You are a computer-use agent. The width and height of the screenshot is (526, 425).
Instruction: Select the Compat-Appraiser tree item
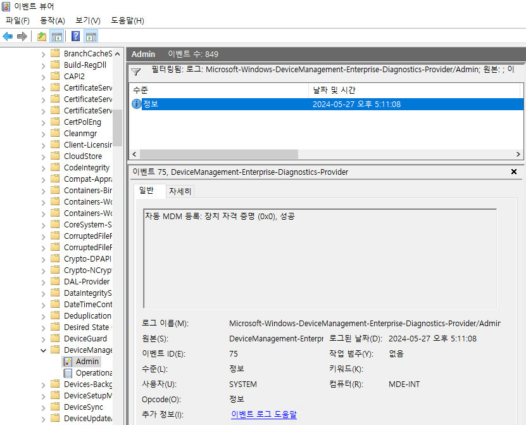pyautogui.click(x=88, y=179)
